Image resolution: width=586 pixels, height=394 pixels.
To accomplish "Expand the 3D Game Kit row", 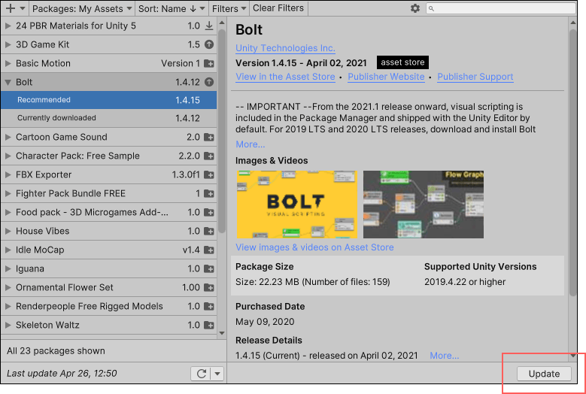I will [8, 44].
